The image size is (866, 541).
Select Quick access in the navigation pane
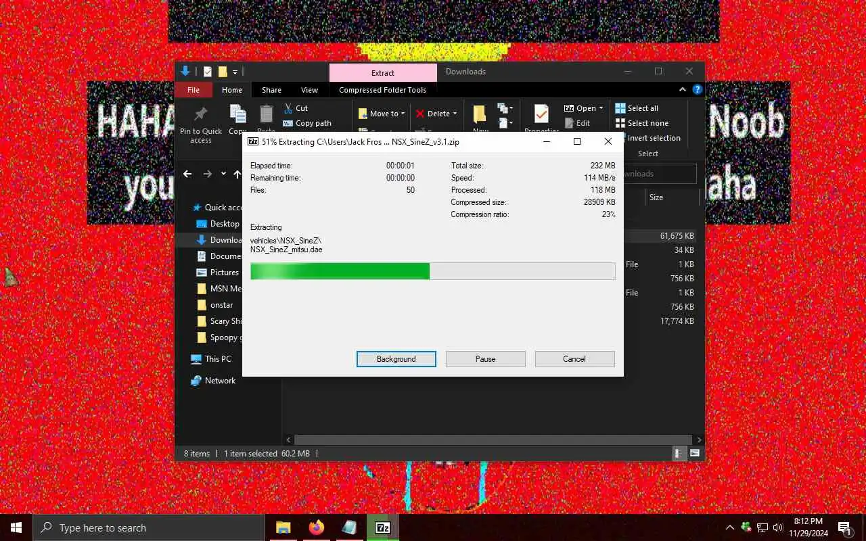[217, 208]
